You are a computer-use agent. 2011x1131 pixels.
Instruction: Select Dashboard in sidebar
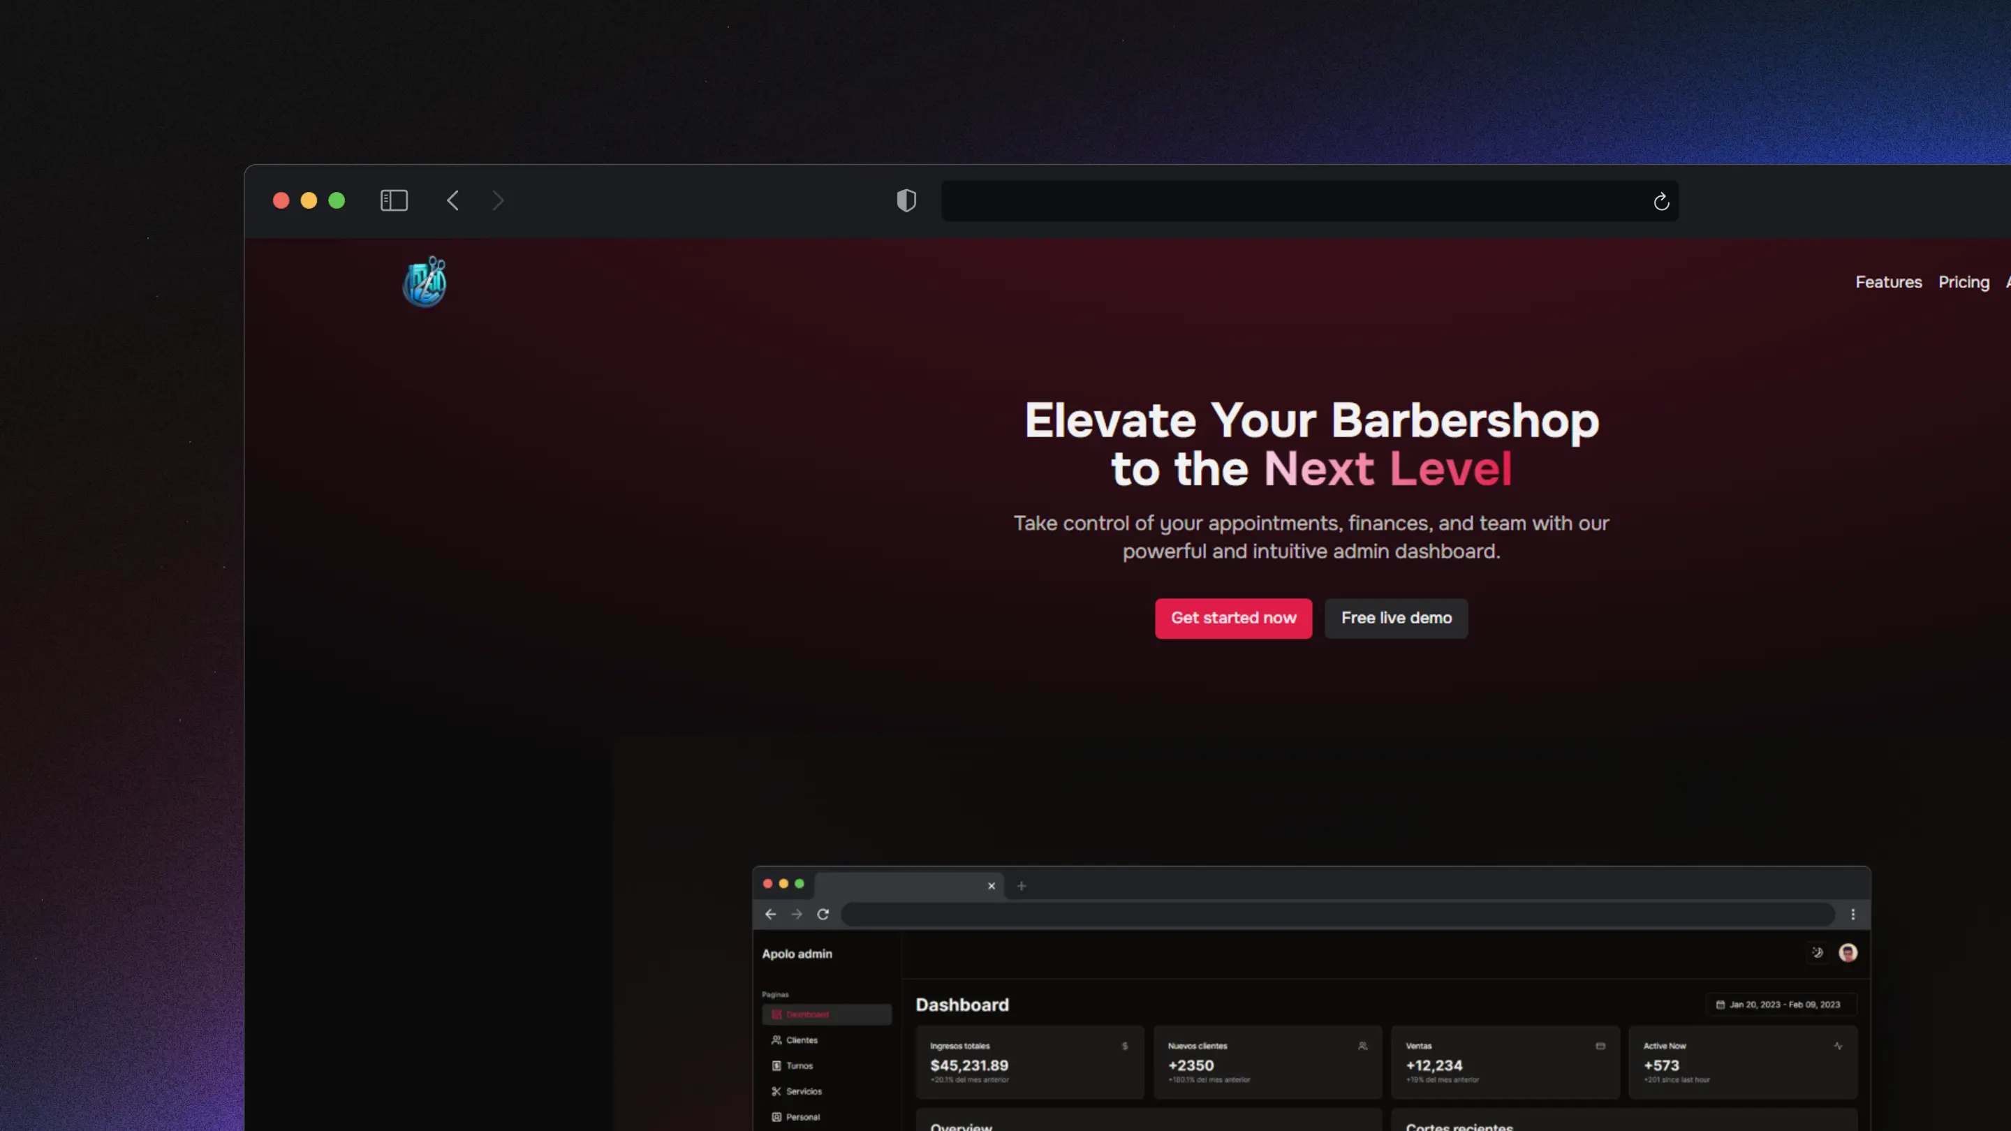pos(827,1014)
